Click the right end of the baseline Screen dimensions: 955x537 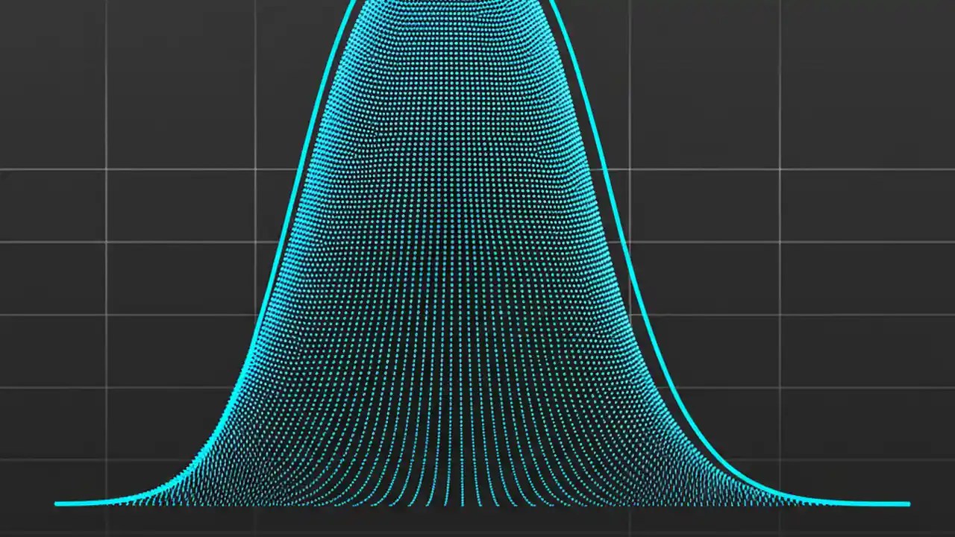pyautogui.click(x=907, y=504)
